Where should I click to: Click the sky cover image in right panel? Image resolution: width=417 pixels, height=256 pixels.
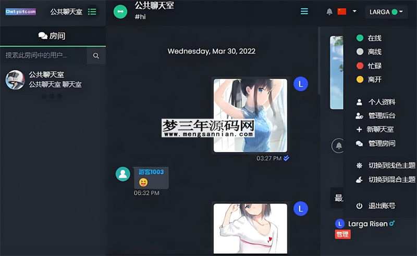(336, 72)
